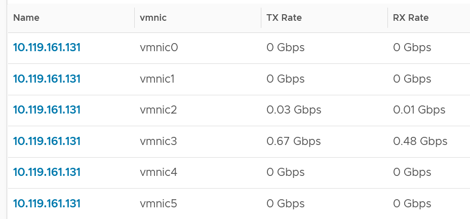Select the vmnic5 cell
Image resolution: width=470 pixels, height=219 pixels.
[x=158, y=203]
